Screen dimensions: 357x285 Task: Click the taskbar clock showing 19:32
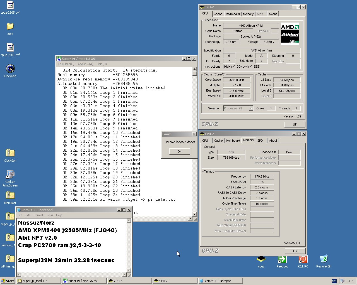350,281
